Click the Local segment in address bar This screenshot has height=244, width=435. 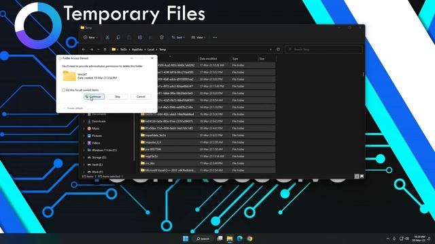(x=151, y=49)
